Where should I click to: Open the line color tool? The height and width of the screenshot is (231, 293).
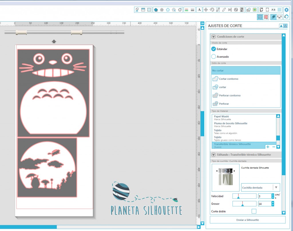pyautogui.click(x=187, y=10)
